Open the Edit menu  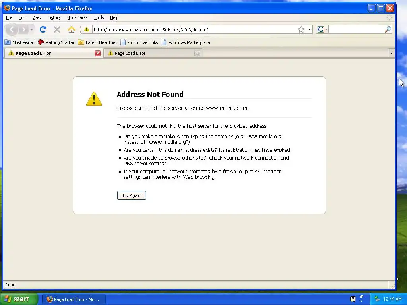[x=22, y=17]
